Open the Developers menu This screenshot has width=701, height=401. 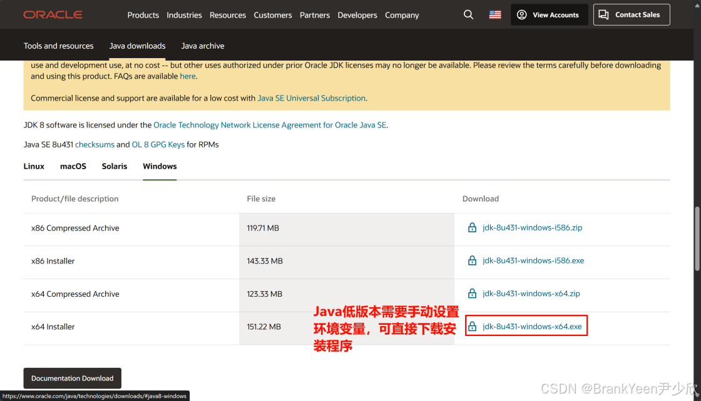357,15
